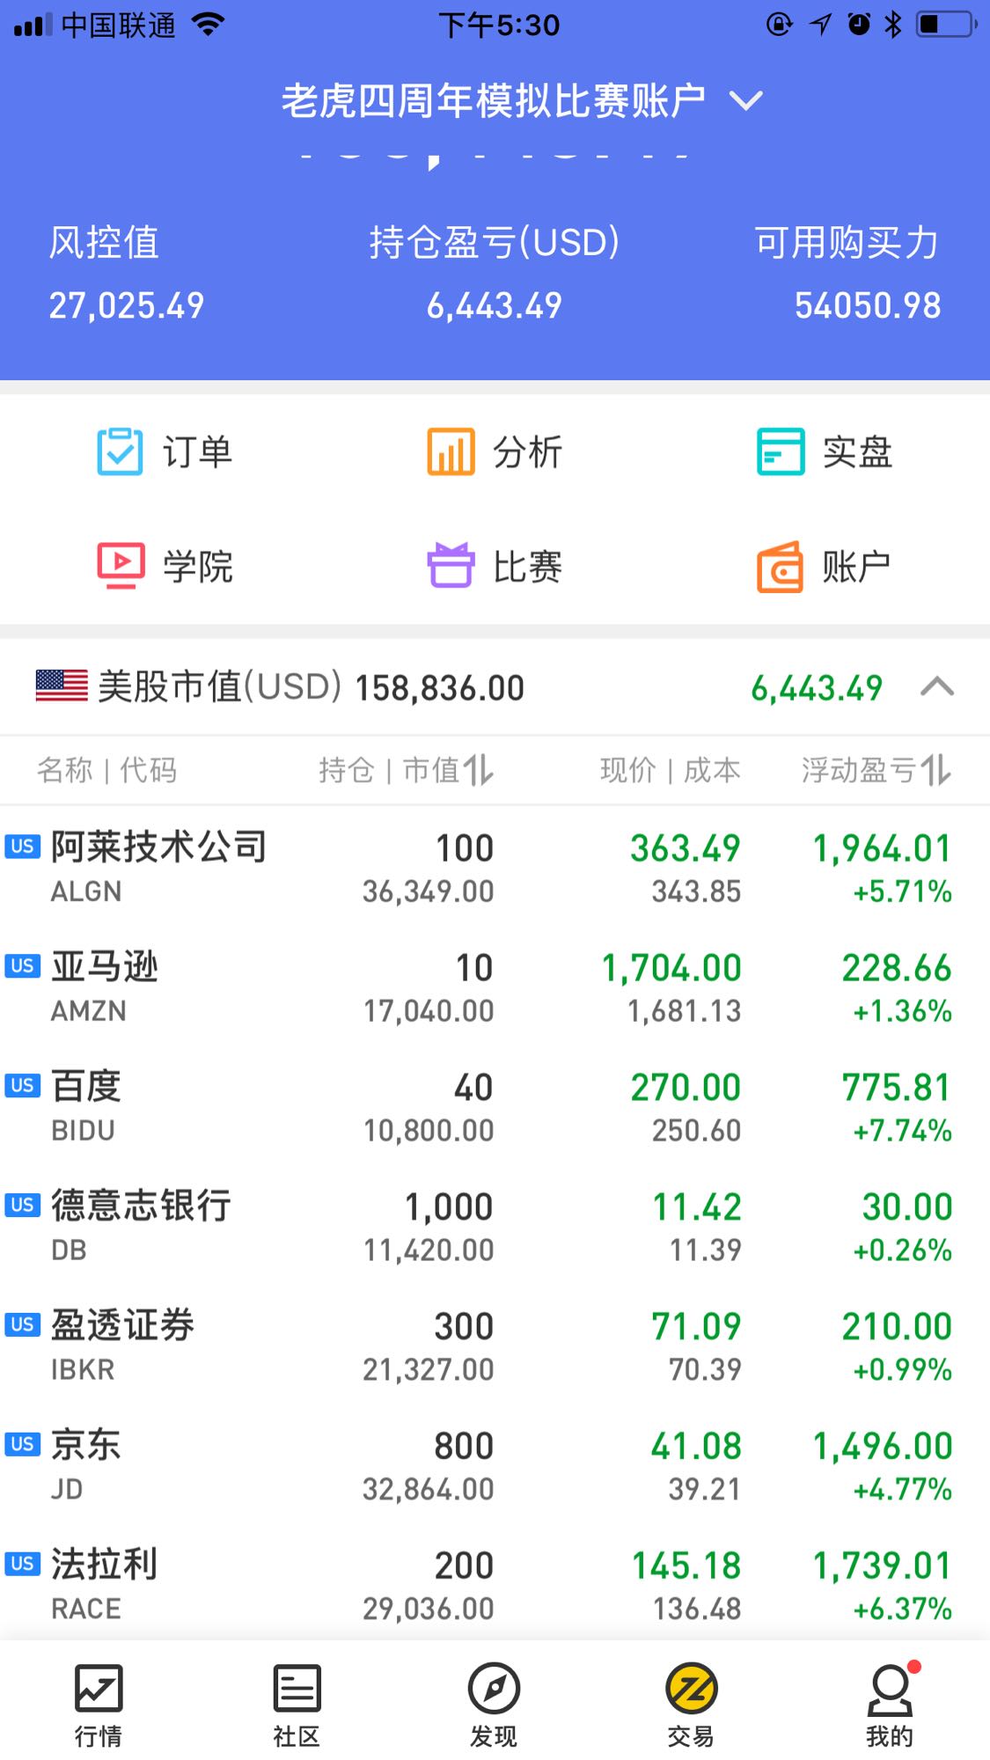Open the 比赛 label link
This screenshot has width=990, height=1760.
point(528,567)
